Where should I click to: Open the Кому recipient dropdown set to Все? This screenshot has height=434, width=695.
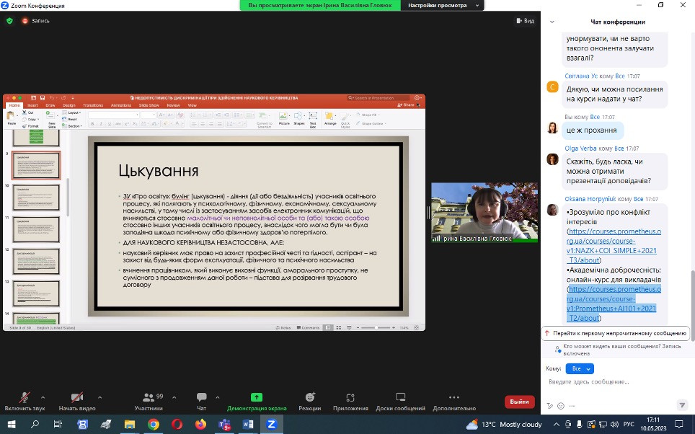[x=580, y=368]
